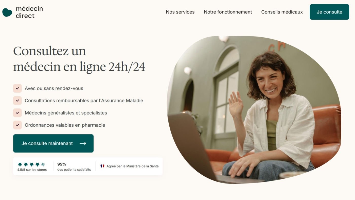Click the Je consulte maintenant button
The image size is (355, 200).
[53, 143]
